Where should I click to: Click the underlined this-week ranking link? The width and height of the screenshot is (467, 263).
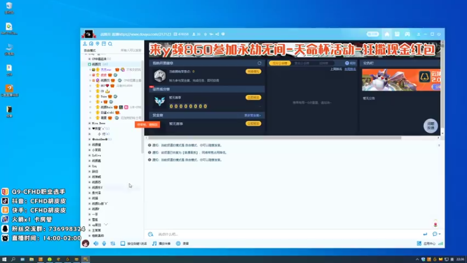350,69
